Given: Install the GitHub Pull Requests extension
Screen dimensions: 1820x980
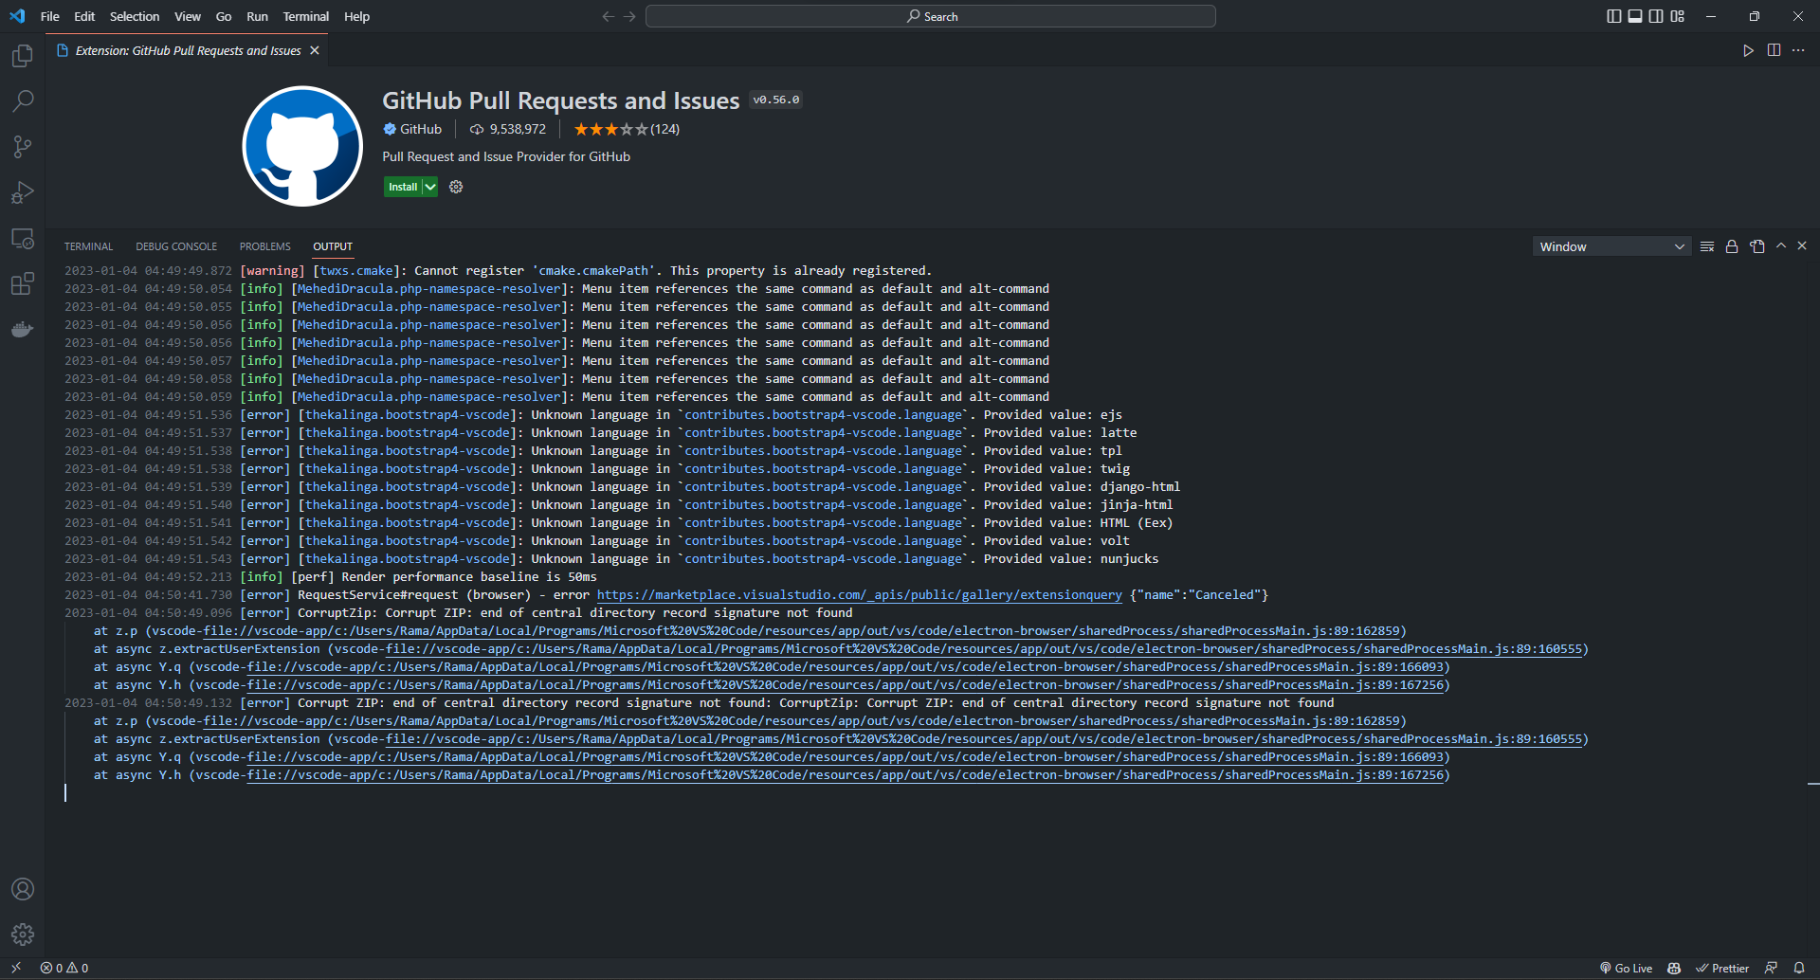Looking at the screenshot, I should tap(403, 187).
